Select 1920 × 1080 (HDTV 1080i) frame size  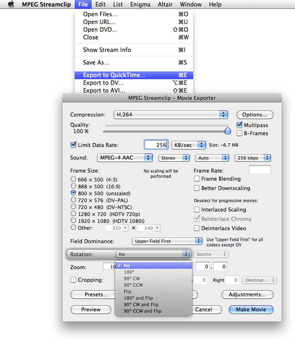[73, 220]
